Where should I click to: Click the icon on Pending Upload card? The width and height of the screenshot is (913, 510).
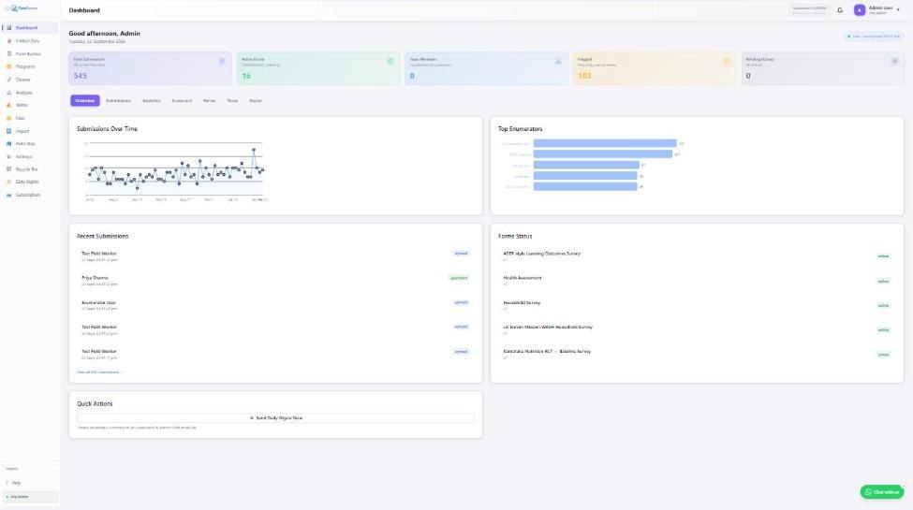click(x=894, y=61)
